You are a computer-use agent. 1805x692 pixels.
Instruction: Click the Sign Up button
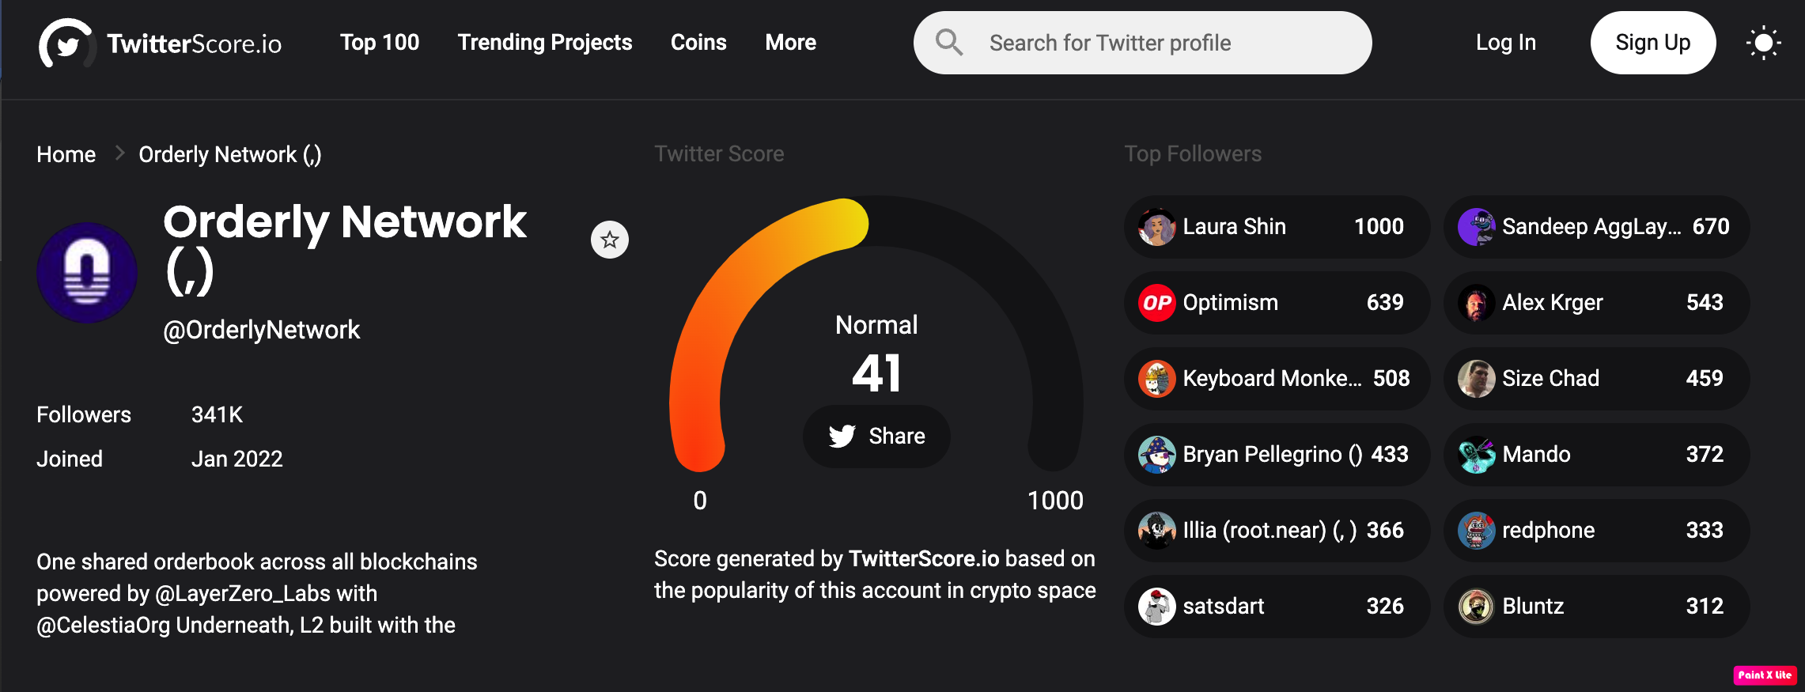pyautogui.click(x=1653, y=43)
